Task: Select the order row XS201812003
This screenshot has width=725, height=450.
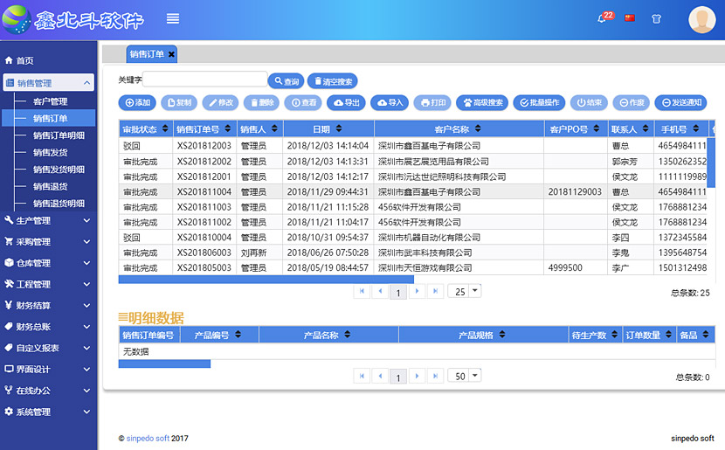Action: (412, 146)
